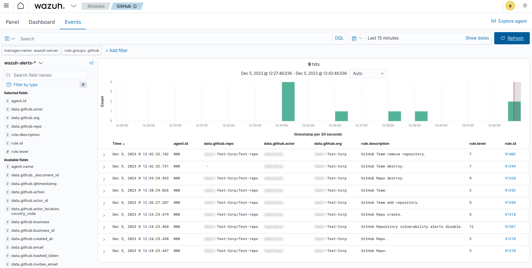
Task: Click agent.id field type icon
Action: [8, 101]
